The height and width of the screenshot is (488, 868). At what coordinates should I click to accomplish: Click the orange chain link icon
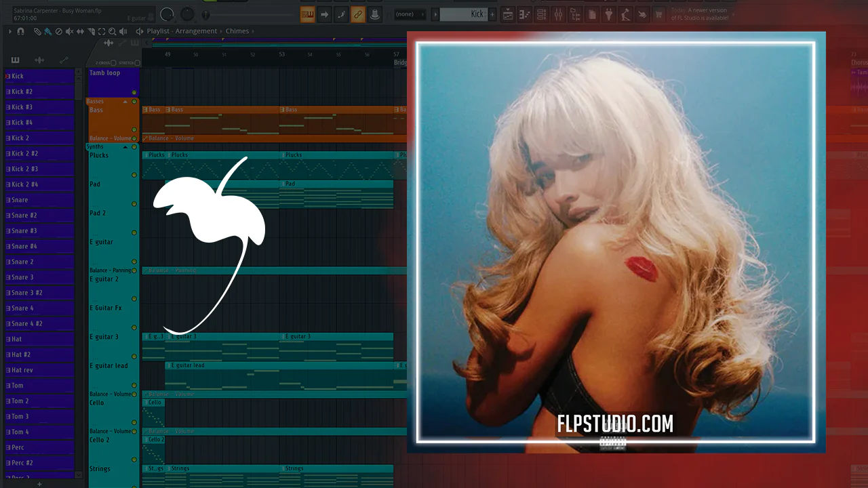point(357,14)
